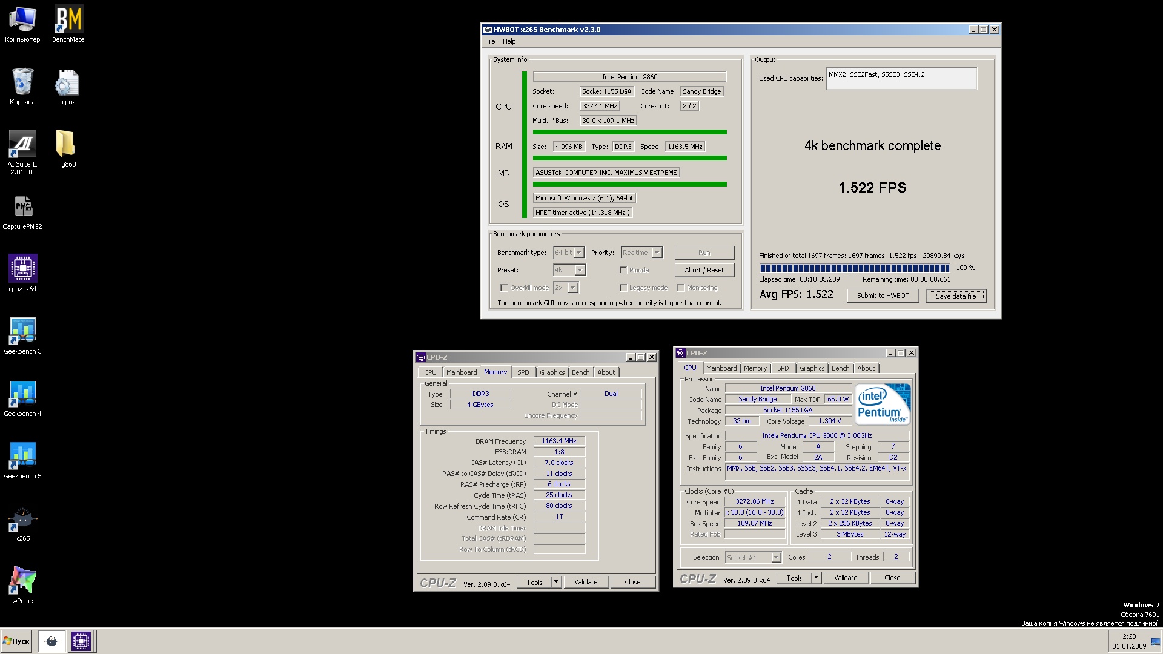This screenshot has width=1163, height=654.
Task: Open Graphics tab in Memory CPU-Z window
Action: click(552, 372)
